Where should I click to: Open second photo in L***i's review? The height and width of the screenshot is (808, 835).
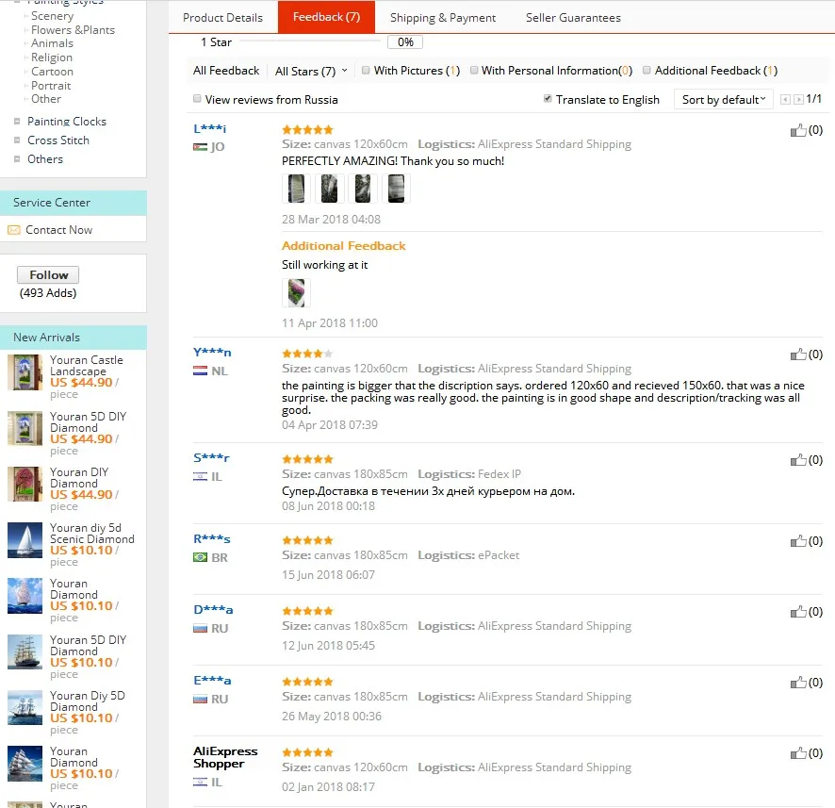coord(329,189)
